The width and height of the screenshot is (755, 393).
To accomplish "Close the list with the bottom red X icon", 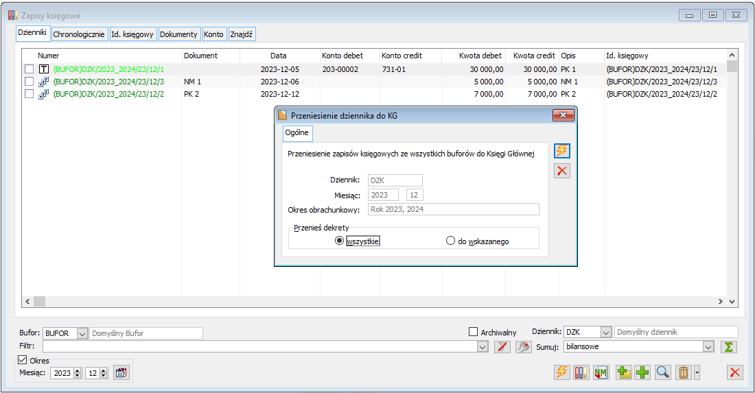I will pyautogui.click(x=735, y=372).
